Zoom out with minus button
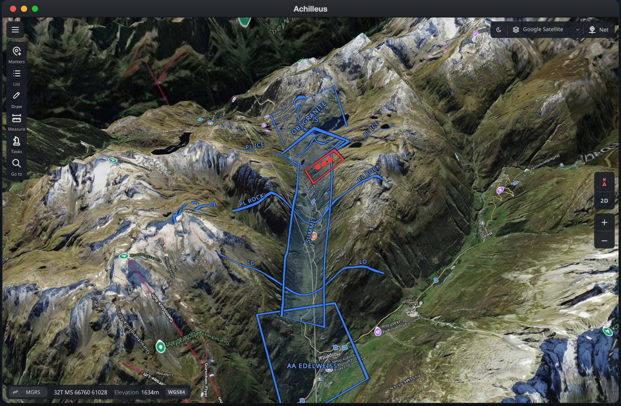Viewport: 621px width, 406px height. (604, 241)
